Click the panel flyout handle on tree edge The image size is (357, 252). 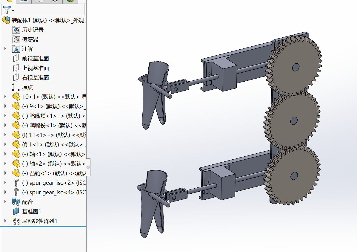(x=88, y=167)
